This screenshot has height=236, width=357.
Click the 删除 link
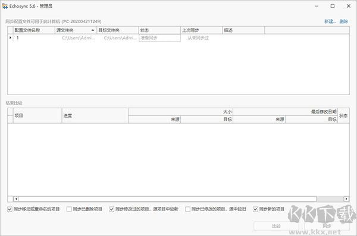(344, 21)
